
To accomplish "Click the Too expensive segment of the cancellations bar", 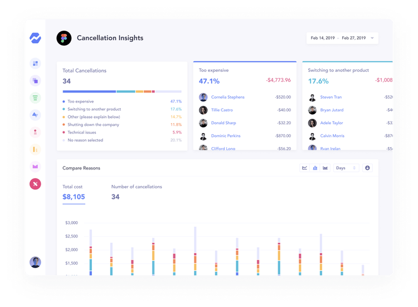I will (89, 91).
